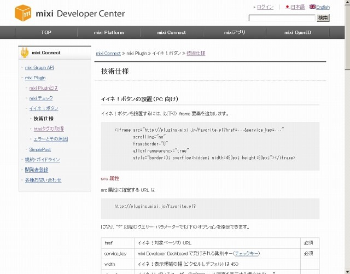The height and width of the screenshot is (274, 350).
Task: Click the 技術仕様 page heading
Action: tap(115, 71)
